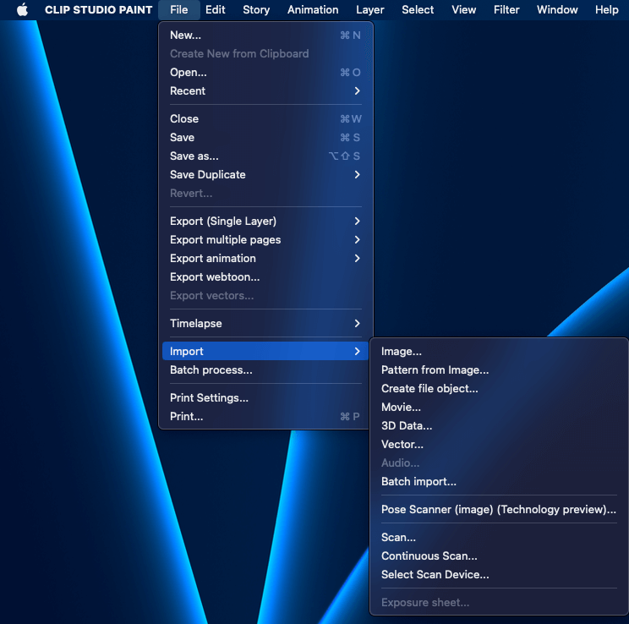The image size is (629, 624).
Task: Expand Export multiple pages submenu
Action: [265, 240]
